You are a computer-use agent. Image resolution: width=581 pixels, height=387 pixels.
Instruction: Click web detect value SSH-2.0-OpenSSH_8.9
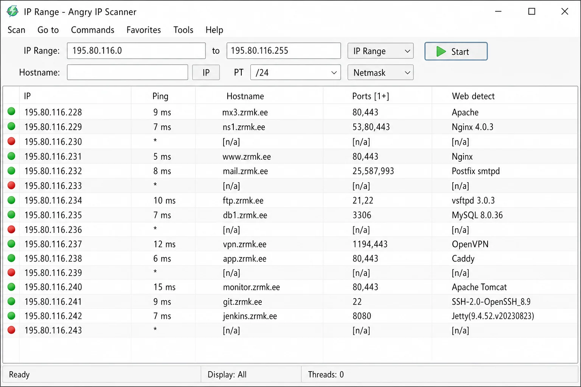pyautogui.click(x=491, y=302)
